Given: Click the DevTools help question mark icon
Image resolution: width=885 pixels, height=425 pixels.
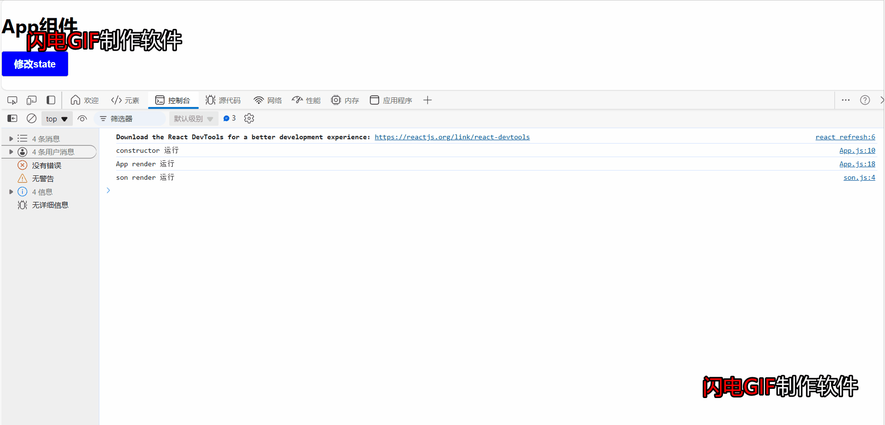Looking at the screenshot, I should (x=865, y=100).
